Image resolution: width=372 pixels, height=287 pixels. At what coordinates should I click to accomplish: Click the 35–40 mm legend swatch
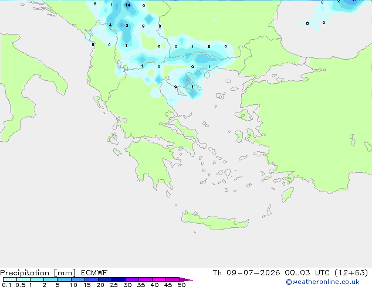(146, 279)
